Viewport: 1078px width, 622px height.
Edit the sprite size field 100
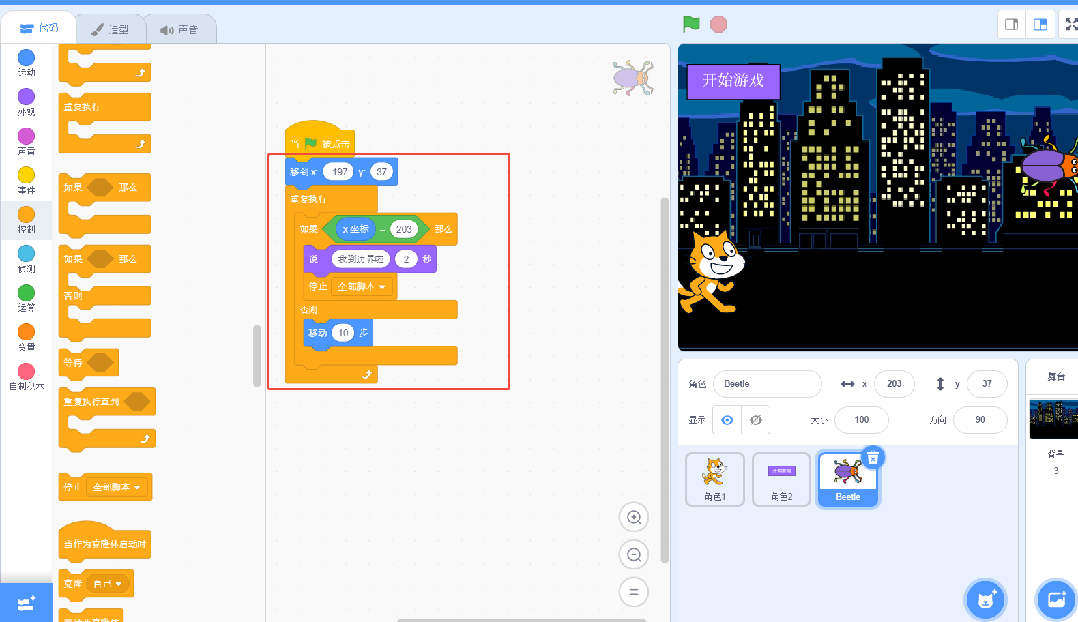[862, 419]
